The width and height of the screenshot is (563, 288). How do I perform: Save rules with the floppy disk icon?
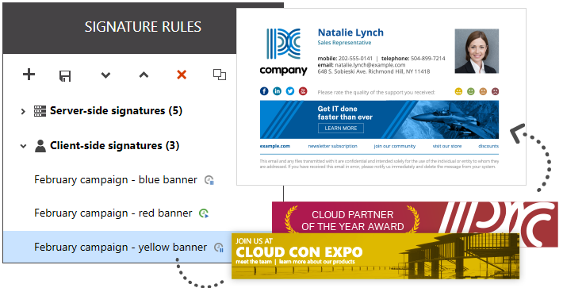[x=65, y=76]
